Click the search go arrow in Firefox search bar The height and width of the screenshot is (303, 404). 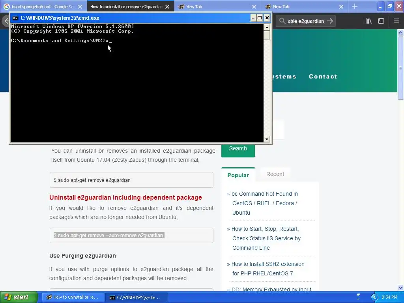click(x=330, y=21)
